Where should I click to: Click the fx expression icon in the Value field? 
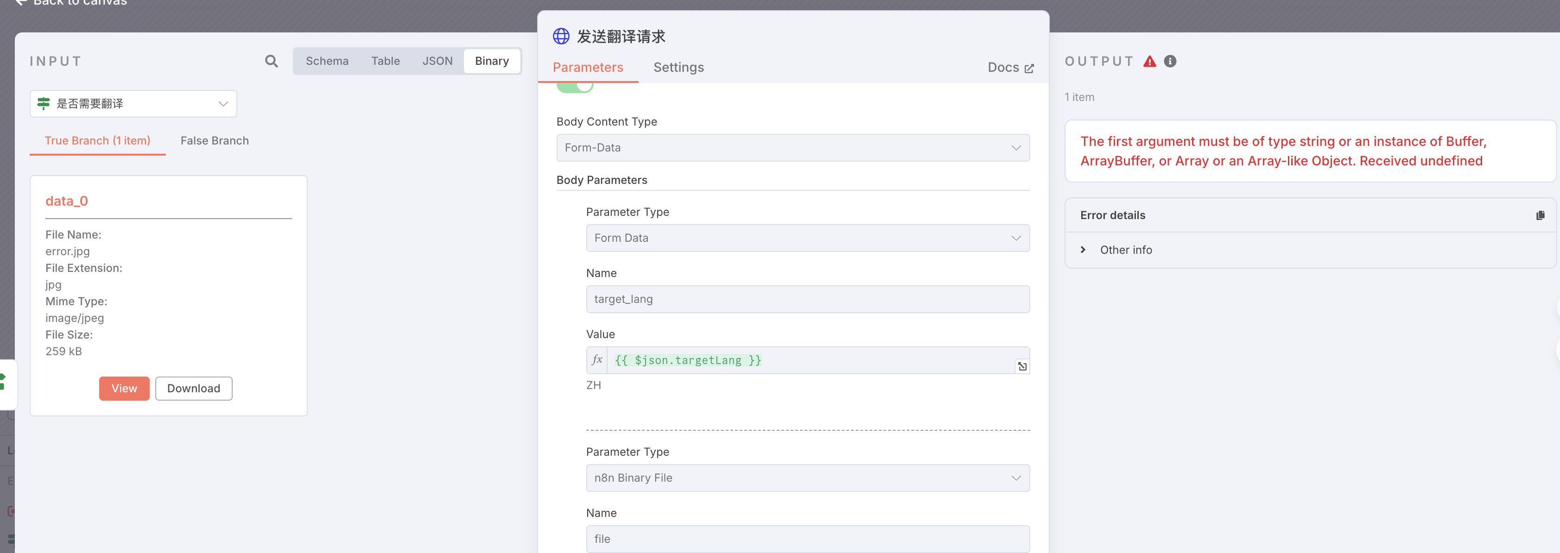pyautogui.click(x=597, y=360)
